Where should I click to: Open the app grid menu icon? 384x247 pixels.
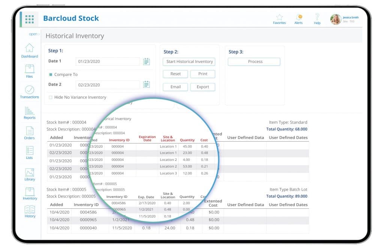coord(29,19)
